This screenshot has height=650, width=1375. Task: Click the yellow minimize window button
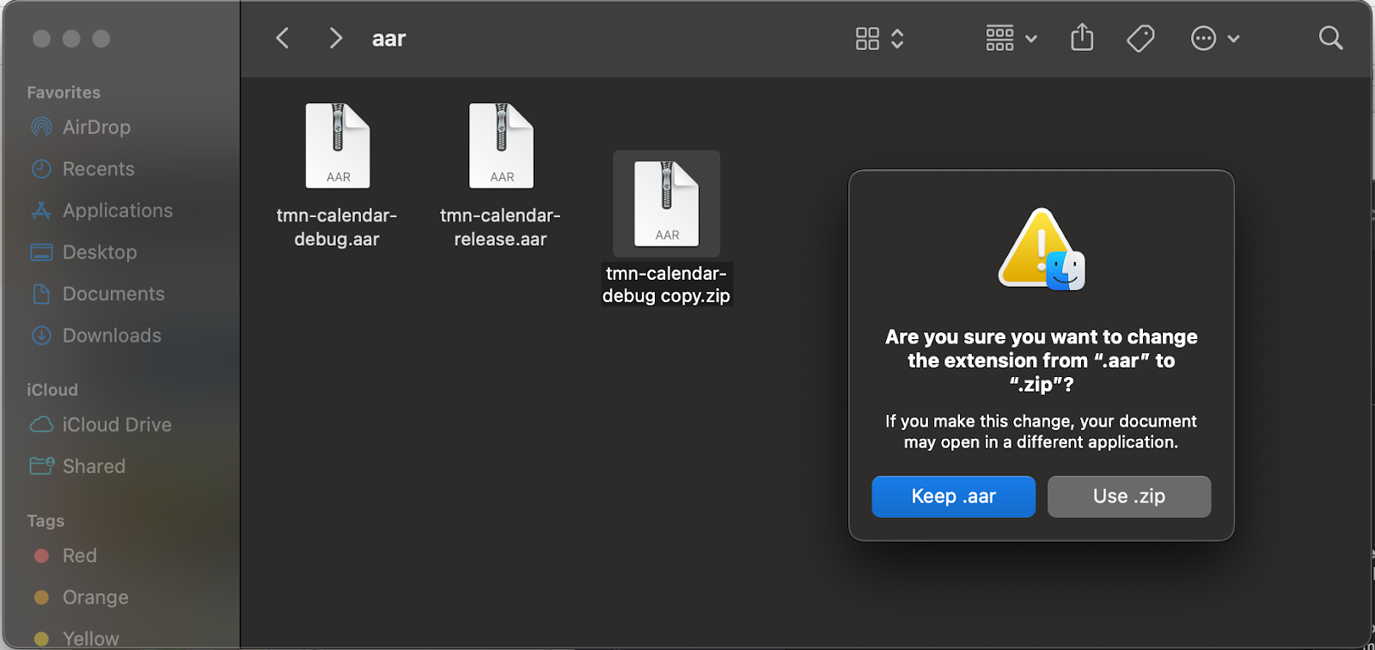click(x=71, y=39)
